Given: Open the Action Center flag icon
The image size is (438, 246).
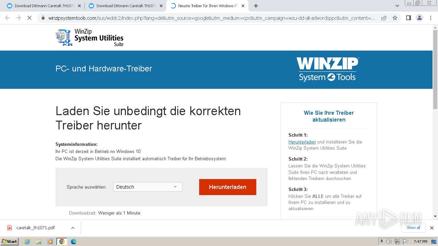Looking at the screenshot, I should 405,242.
